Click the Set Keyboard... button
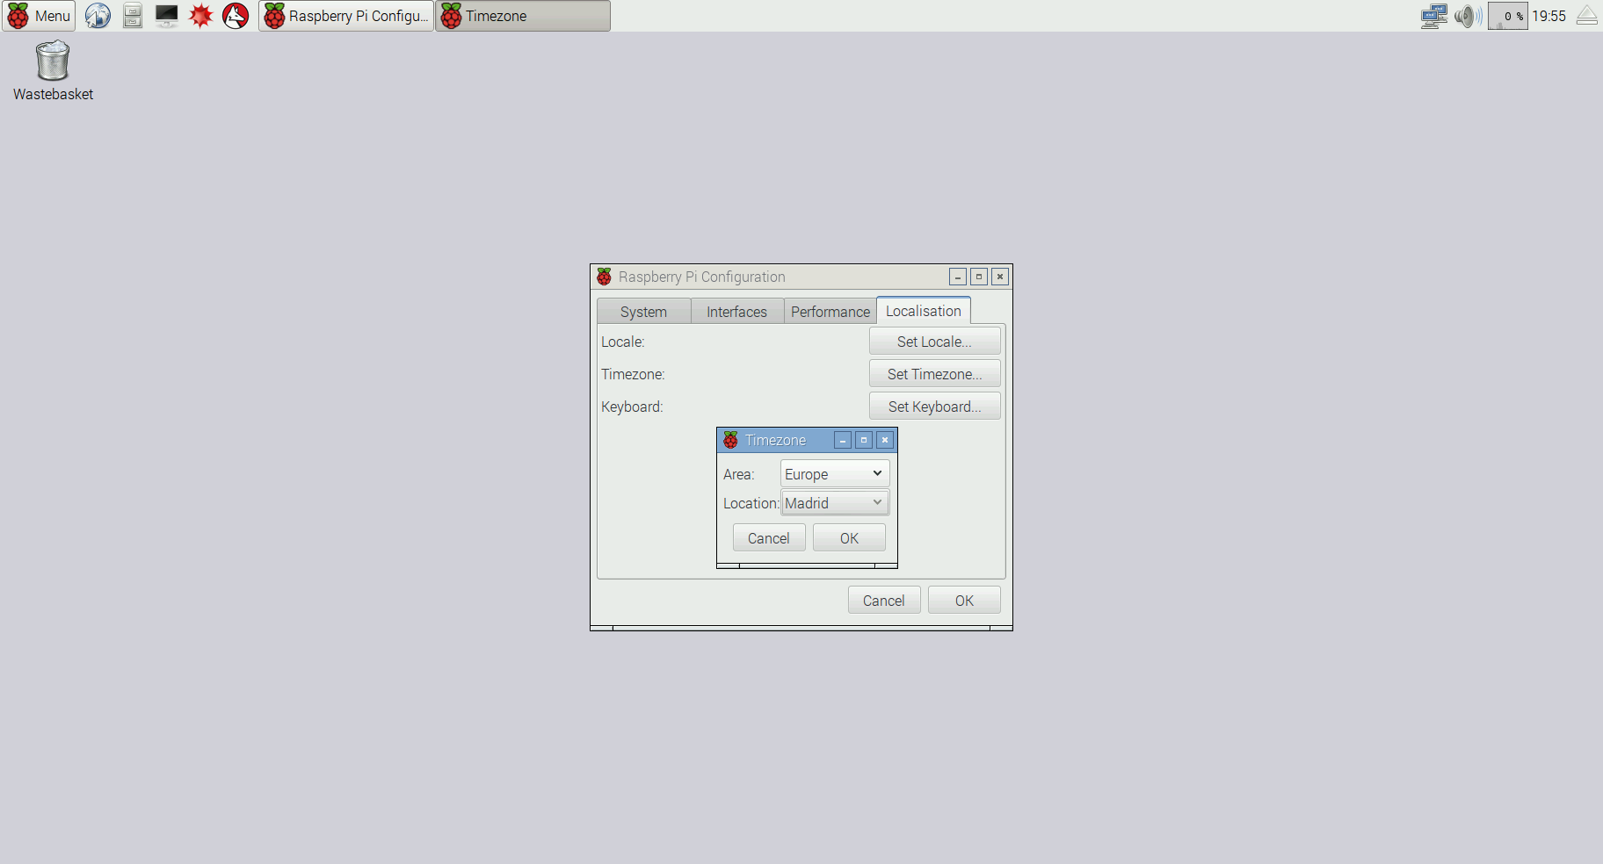Screen dimensions: 1603x864 (934, 407)
